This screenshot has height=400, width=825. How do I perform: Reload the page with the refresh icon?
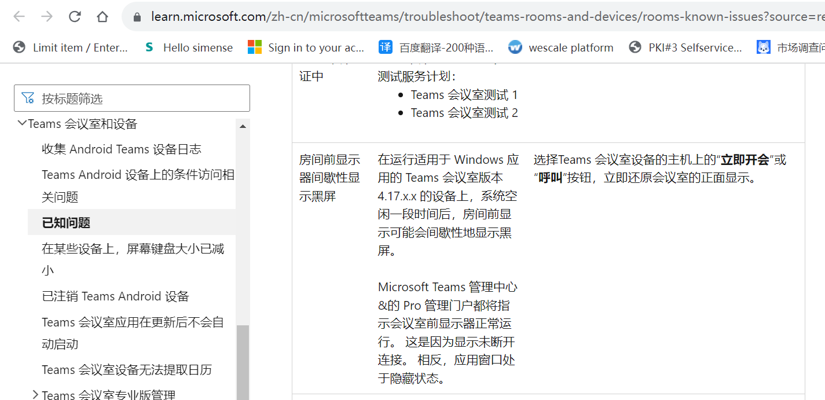click(75, 17)
